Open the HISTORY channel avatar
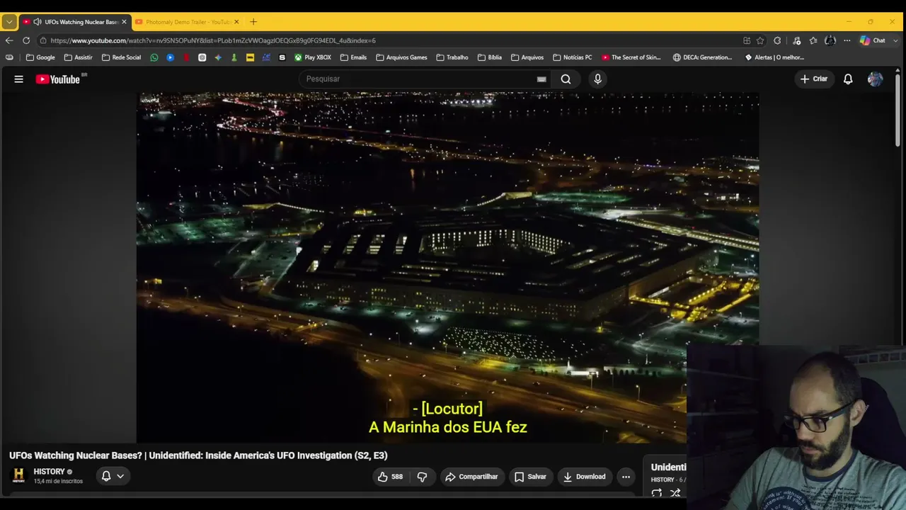 tap(19, 475)
